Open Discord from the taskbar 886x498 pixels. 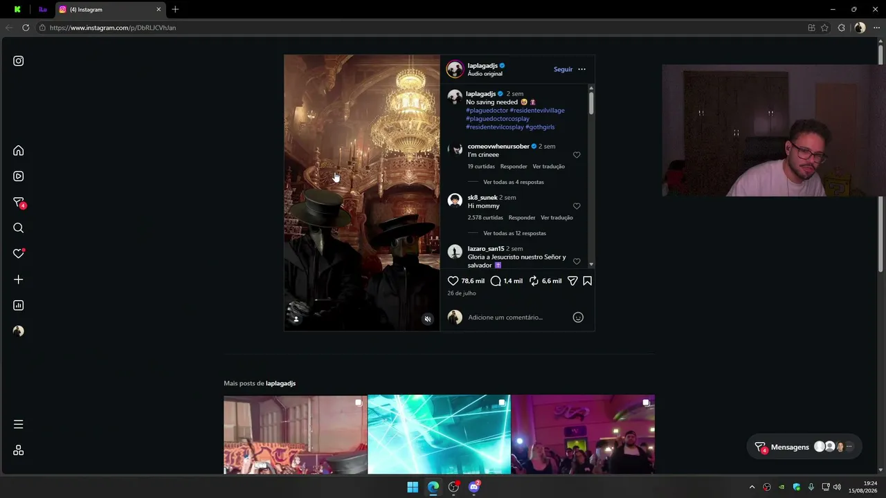(474, 487)
